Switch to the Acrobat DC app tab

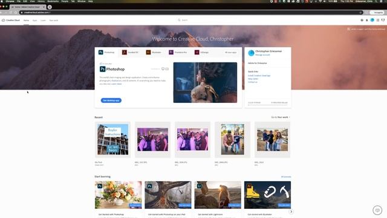pos(131,53)
